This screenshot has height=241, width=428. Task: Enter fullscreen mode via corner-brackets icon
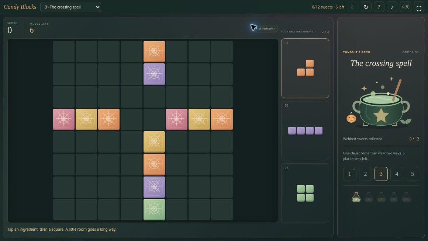(x=419, y=7)
